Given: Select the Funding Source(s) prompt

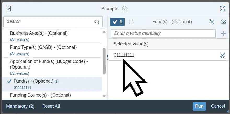Looking at the screenshot, I should 40,95.
